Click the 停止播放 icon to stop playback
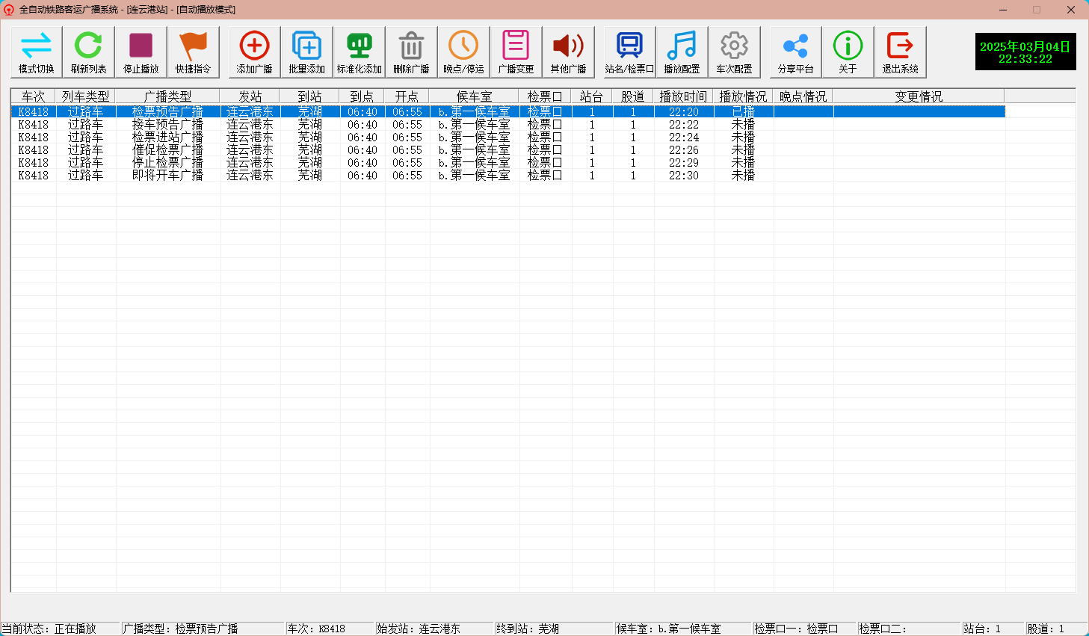Screen dimensions: 1089x636 [141, 52]
